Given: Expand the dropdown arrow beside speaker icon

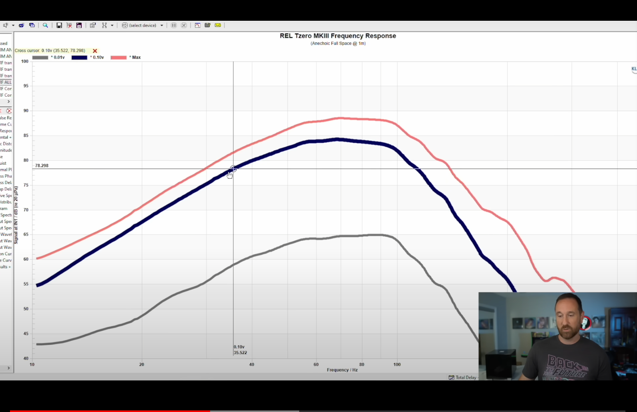Looking at the screenshot, I should 13,25.
